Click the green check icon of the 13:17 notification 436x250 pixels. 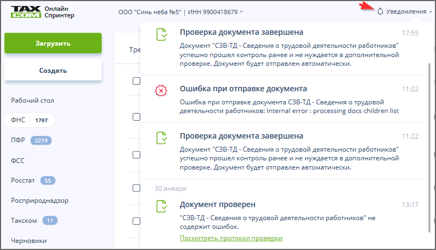[161, 207]
